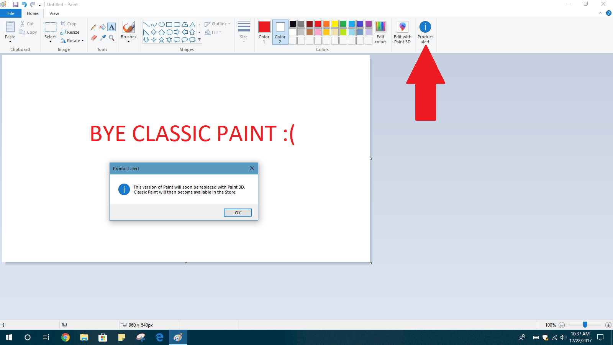Select the Magnifier tool
Image resolution: width=613 pixels, height=345 pixels.
point(111,38)
